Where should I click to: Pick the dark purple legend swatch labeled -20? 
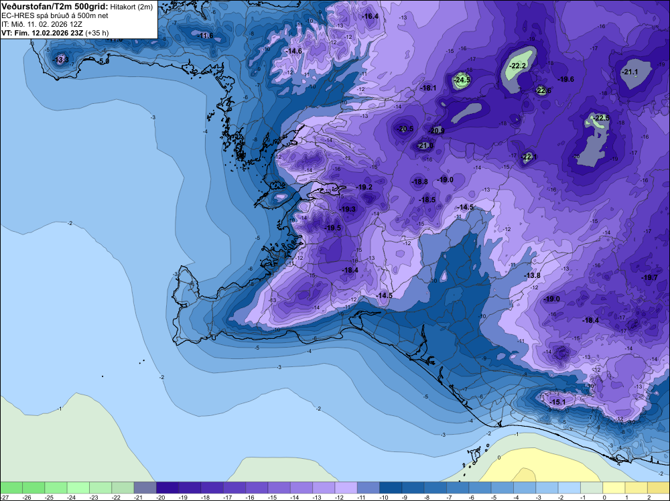point(167,488)
